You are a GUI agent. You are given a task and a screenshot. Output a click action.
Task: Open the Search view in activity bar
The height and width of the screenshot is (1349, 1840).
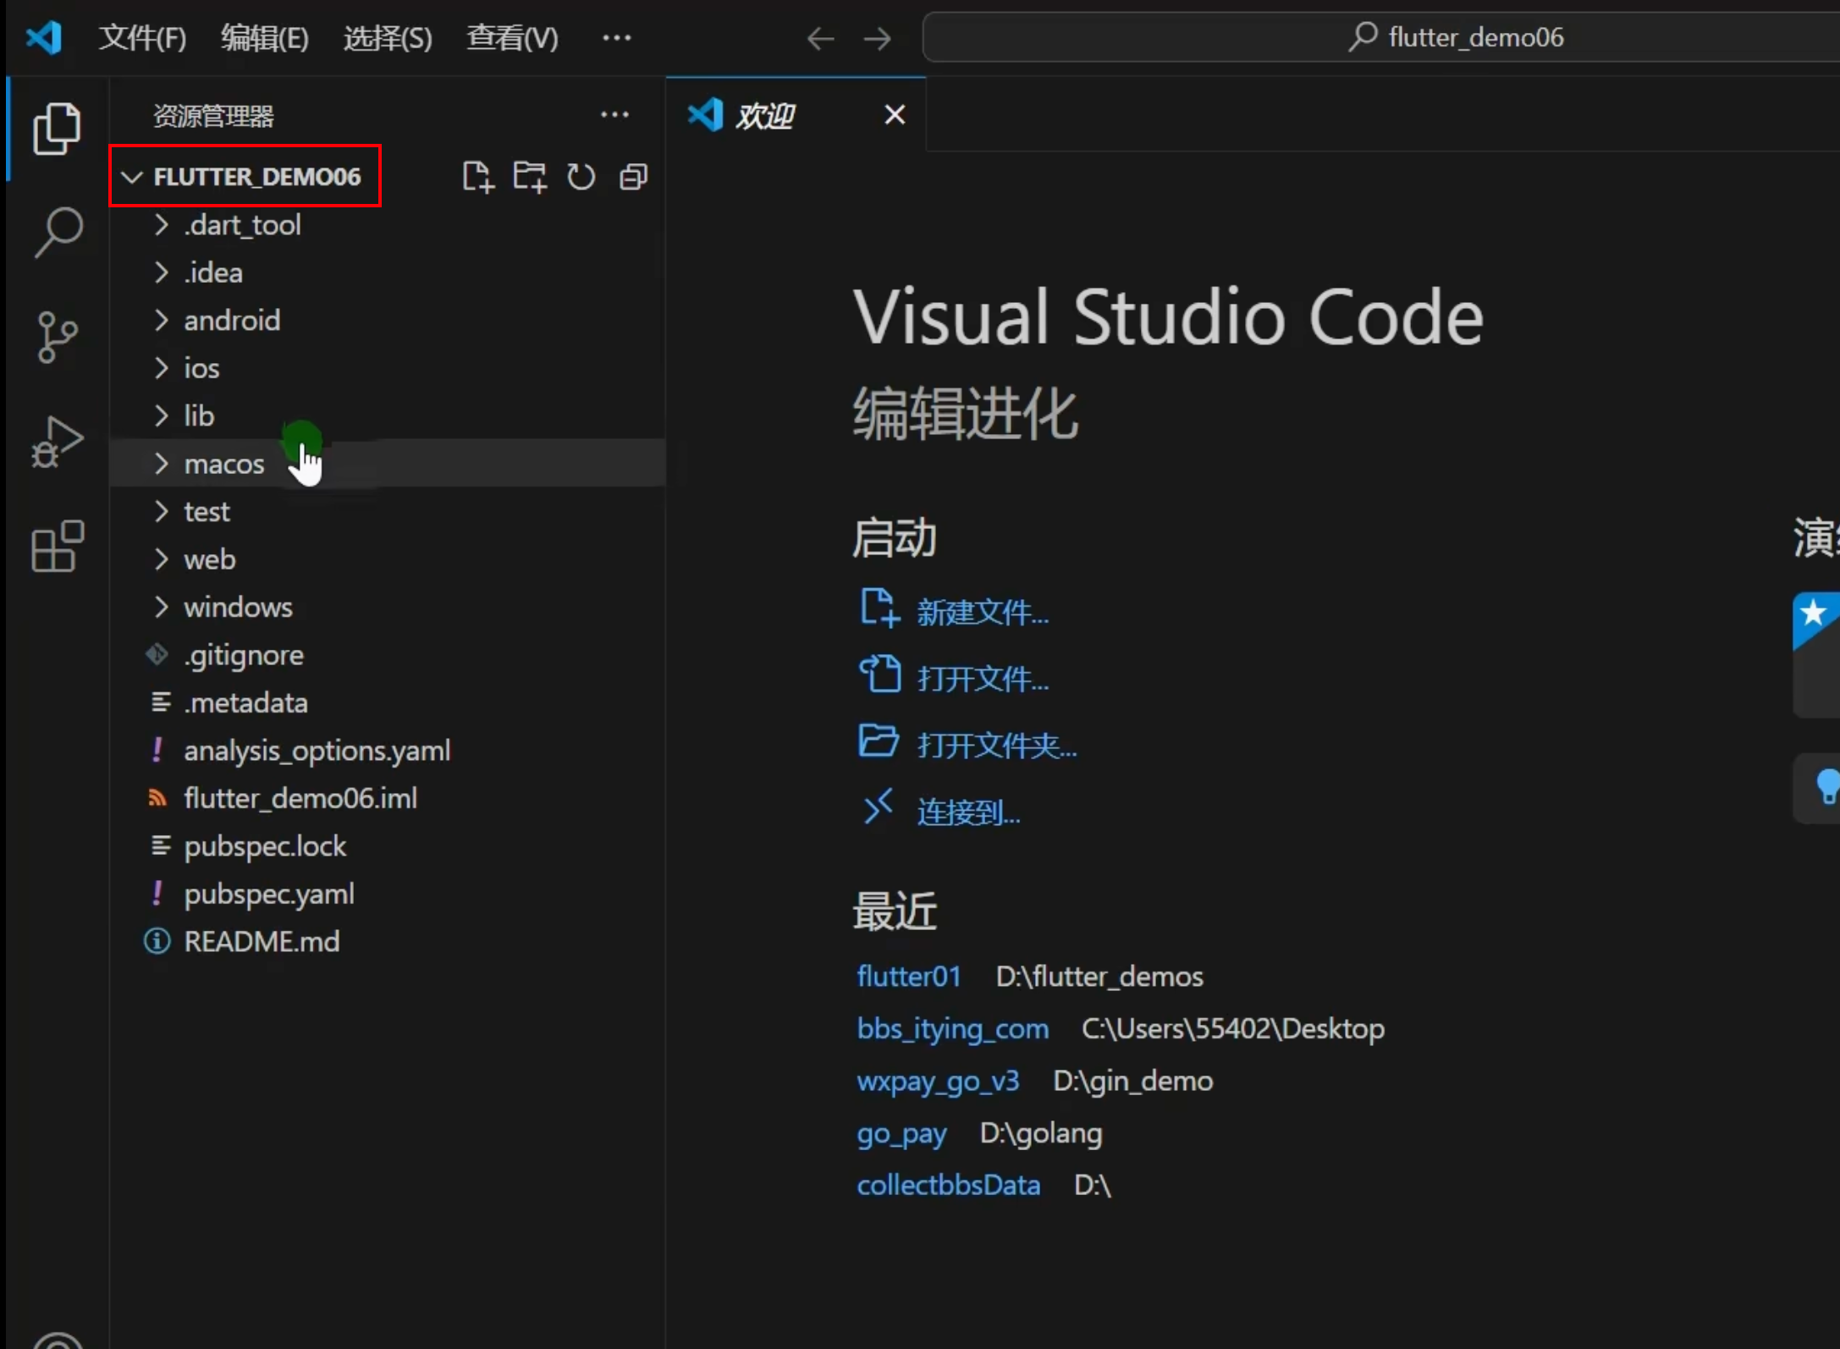[57, 232]
